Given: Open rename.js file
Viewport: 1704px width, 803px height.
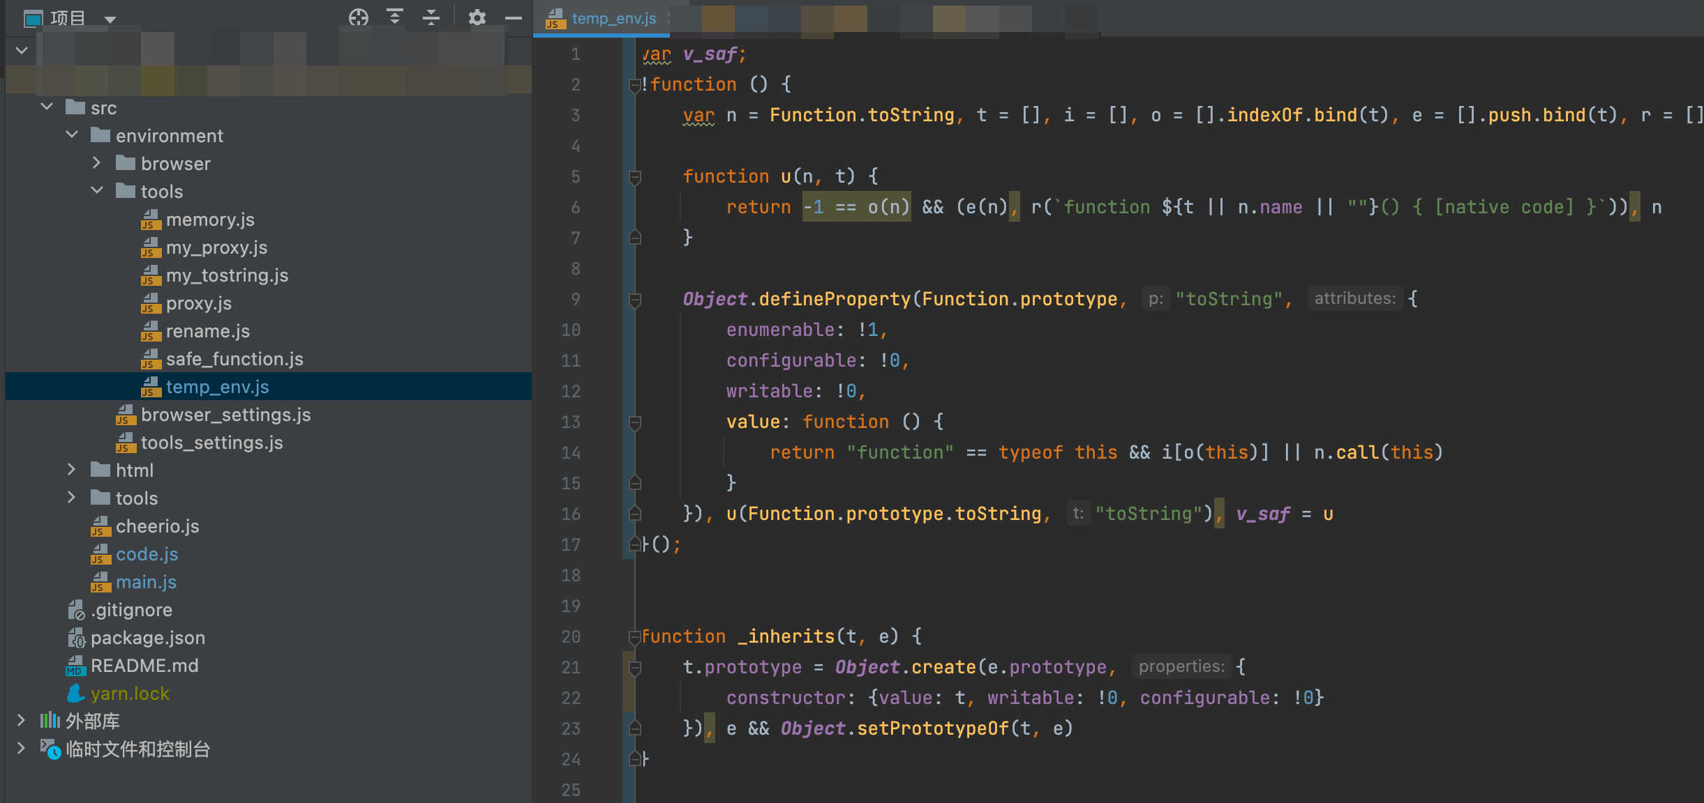Looking at the screenshot, I should 208,331.
